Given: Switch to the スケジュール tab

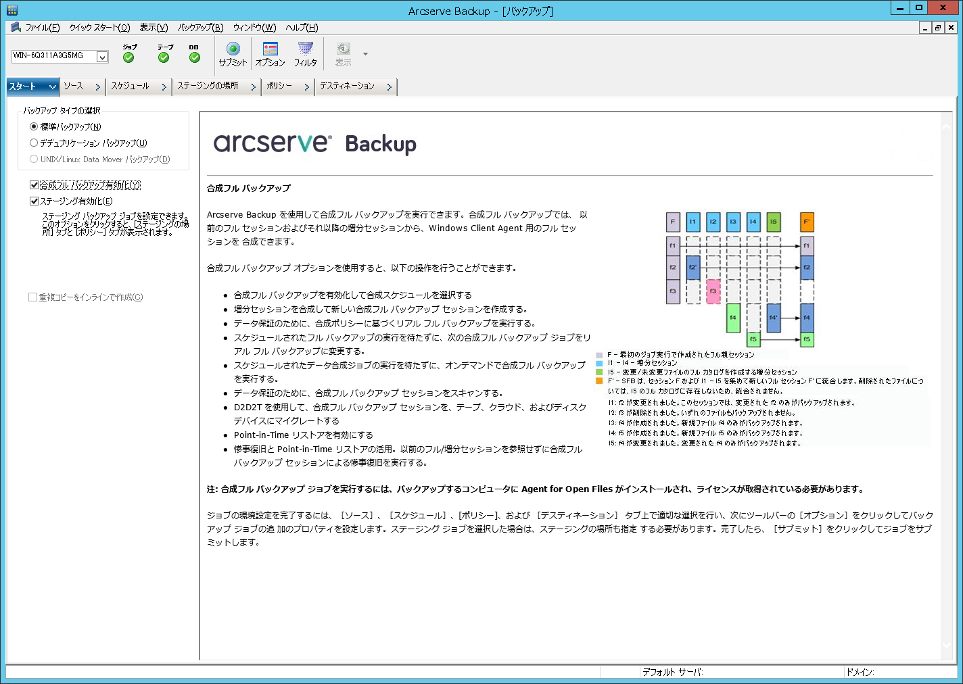Looking at the screenshot, I should [x=139, y=87].
